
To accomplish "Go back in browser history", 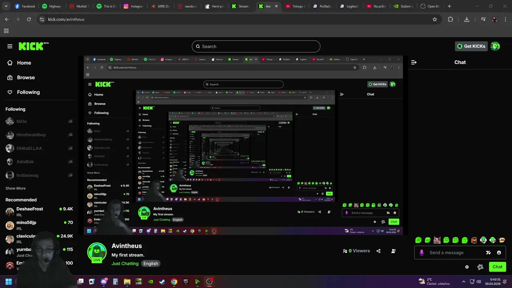I will tap(6, 19).
